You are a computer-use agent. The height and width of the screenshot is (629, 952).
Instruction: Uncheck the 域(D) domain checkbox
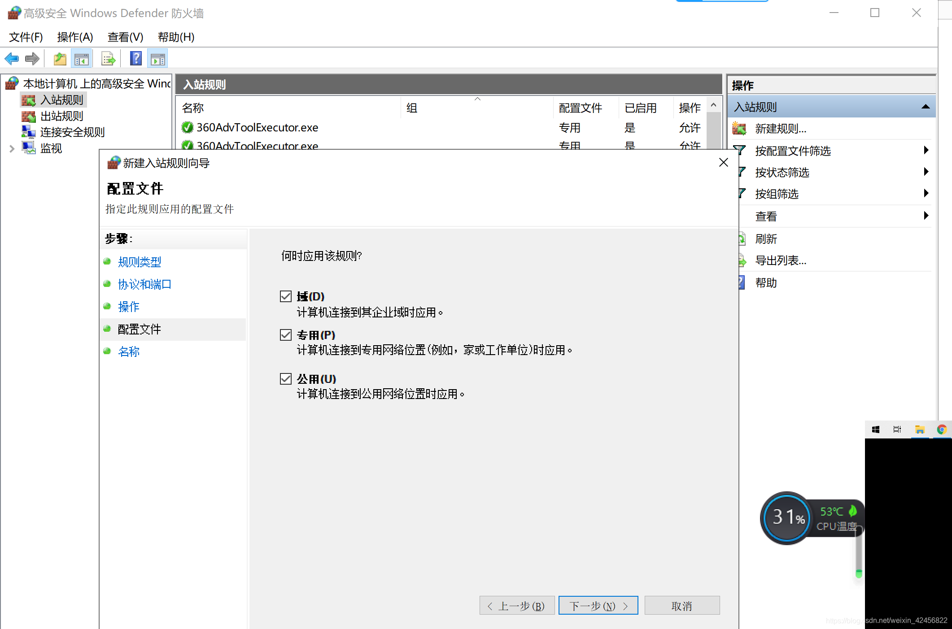point(286,296)
